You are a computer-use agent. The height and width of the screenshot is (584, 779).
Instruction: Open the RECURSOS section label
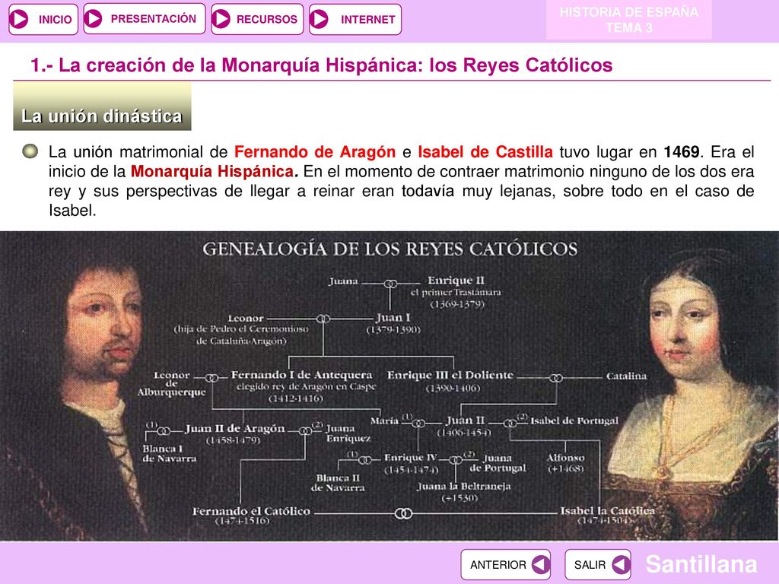[267, 19]
